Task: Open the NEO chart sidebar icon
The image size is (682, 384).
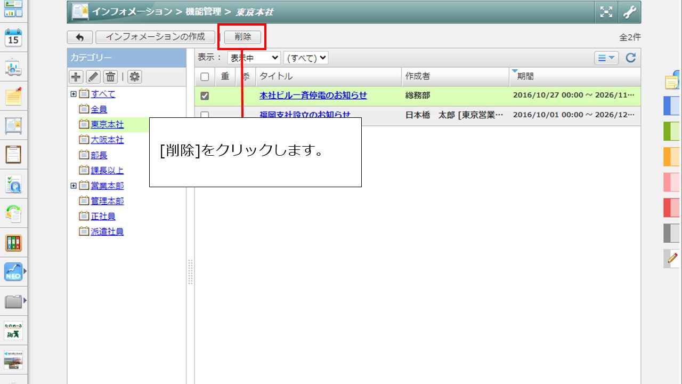Action: pos(13,272)
